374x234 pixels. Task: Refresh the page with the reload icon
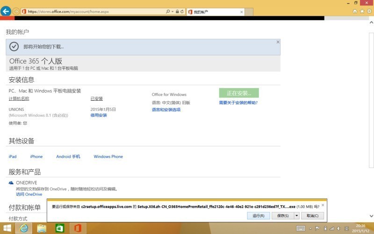pyautogui.click(x=182, y=11)
